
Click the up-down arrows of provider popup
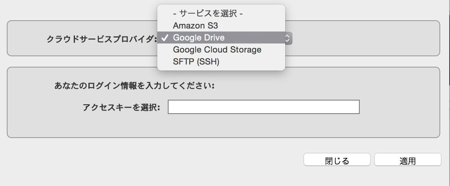(x=287, y=38)
